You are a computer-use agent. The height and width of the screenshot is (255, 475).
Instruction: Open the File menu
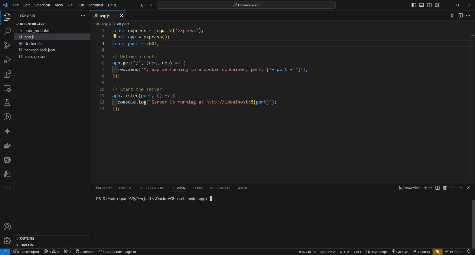click(x=16, y=5)
